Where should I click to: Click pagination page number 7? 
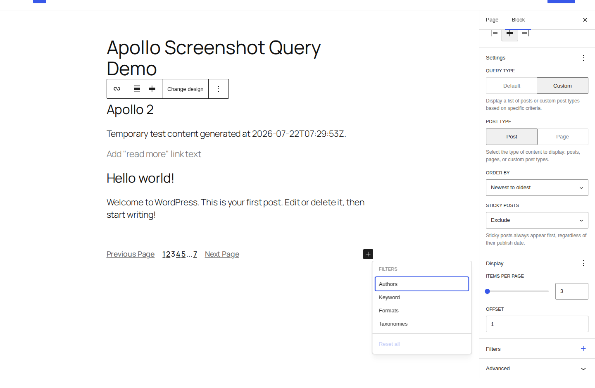[x=195, y=254]
